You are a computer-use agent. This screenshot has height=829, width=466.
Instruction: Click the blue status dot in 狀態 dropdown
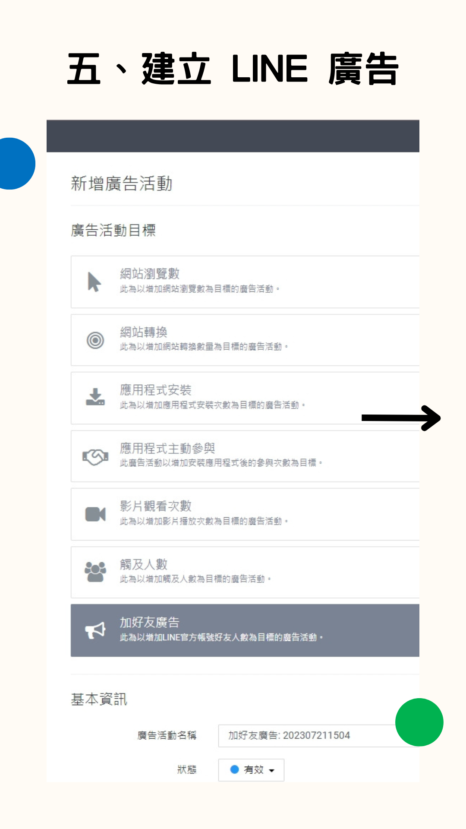point(235,769)
